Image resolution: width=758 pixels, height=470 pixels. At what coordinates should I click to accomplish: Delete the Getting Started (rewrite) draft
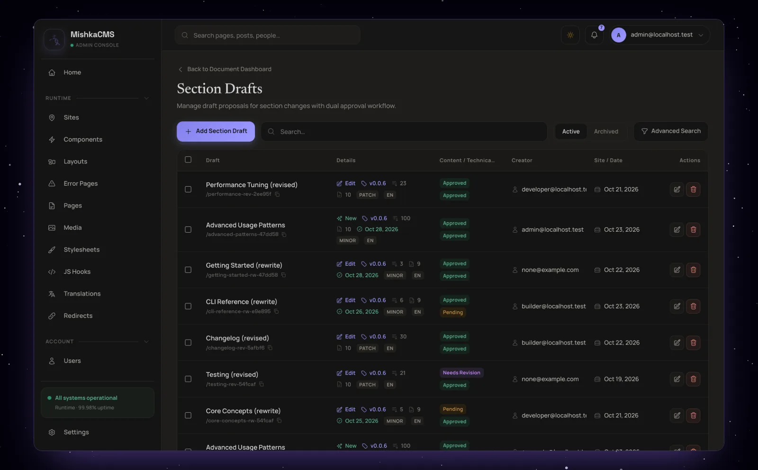(693, 270)
